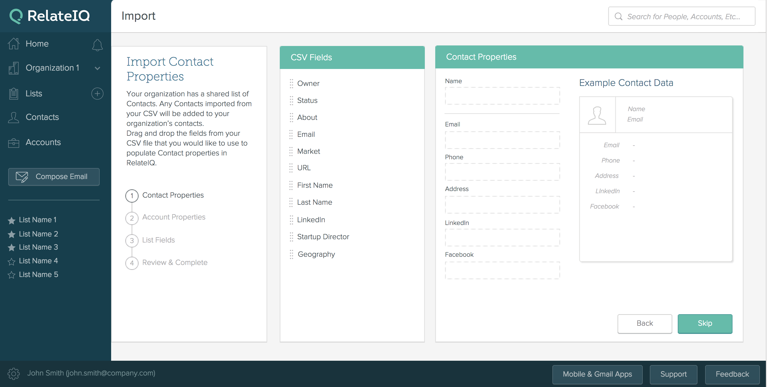Open List Name 1
This screenshot has width=767, height=387.
[x=38, y=220]
